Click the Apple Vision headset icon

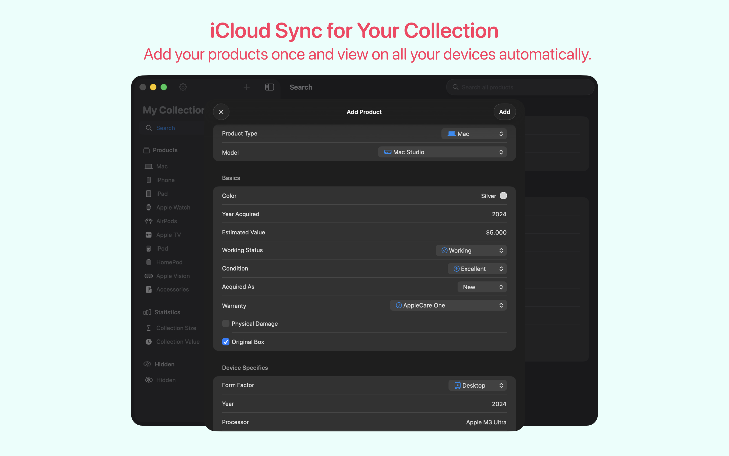tap(149, 276)
